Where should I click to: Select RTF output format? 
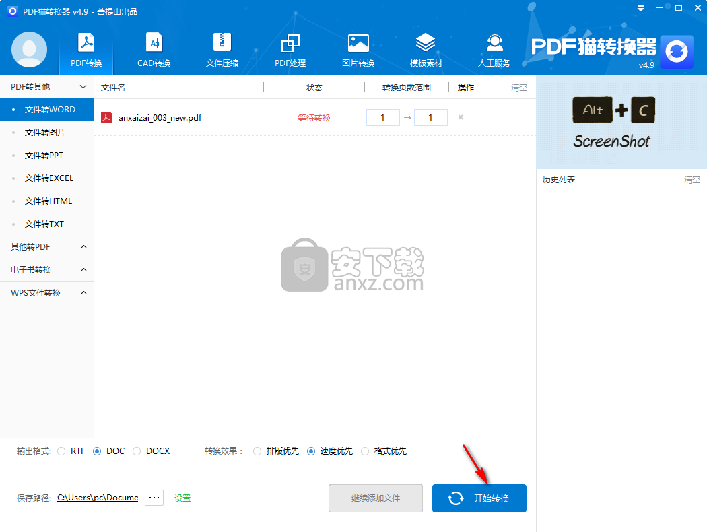tap(62, 451)
